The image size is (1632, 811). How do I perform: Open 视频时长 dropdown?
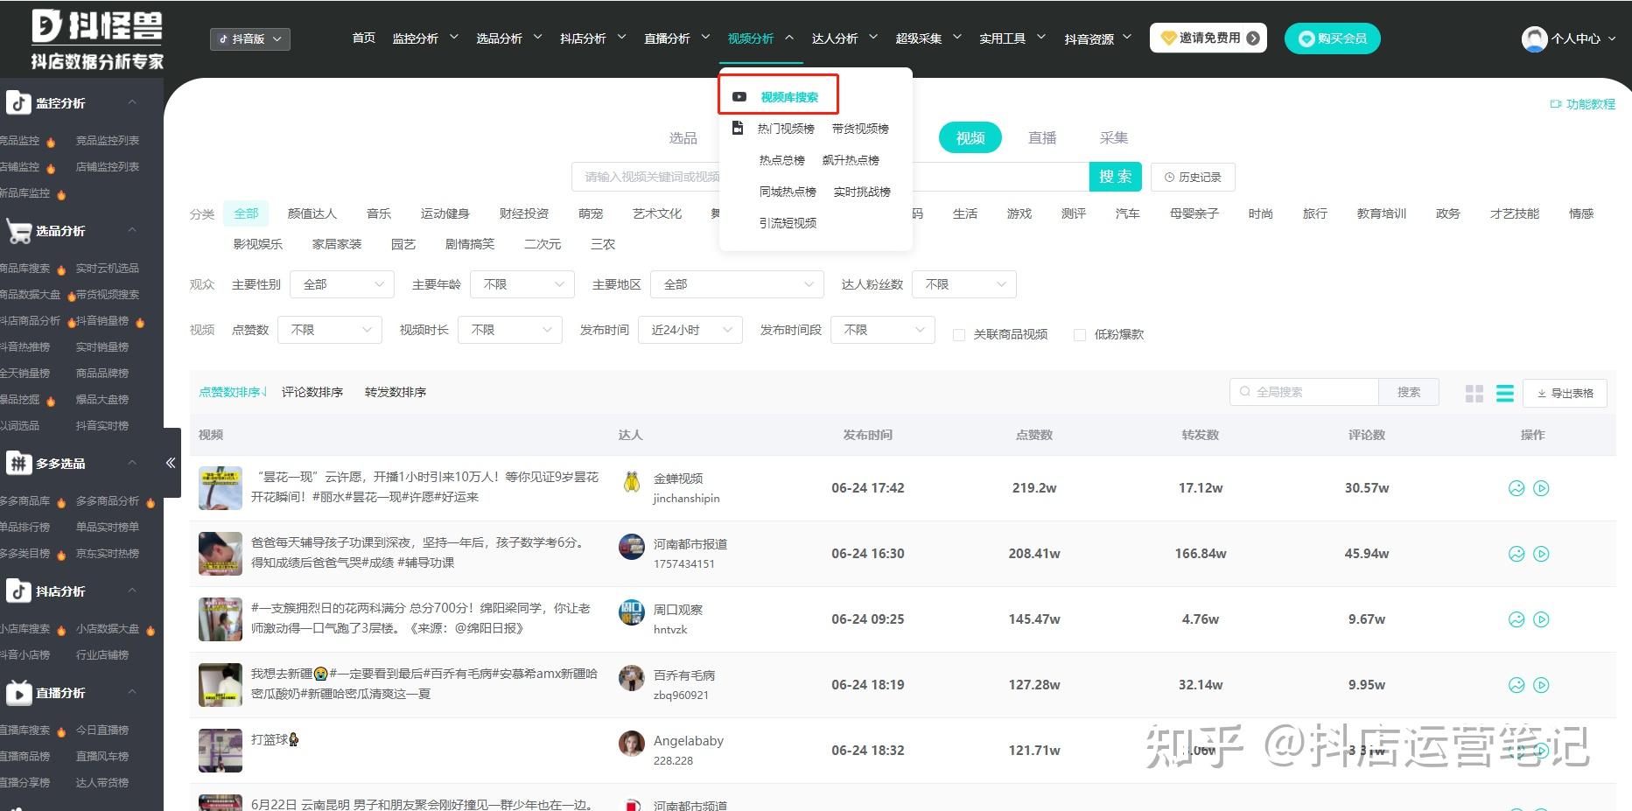coord(510,330)
